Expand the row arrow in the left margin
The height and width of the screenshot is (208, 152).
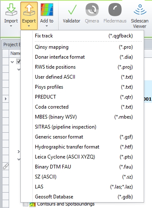point(6,99)
